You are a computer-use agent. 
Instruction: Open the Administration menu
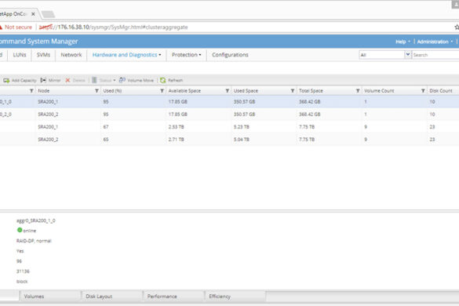pyautogui.click(x=435, y=42)
